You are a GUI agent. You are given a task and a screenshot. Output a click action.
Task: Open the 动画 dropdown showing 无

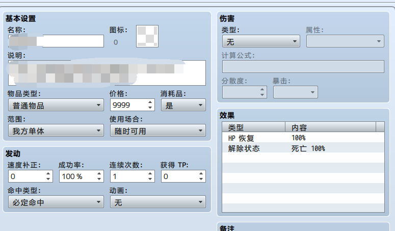click(157, 202)
